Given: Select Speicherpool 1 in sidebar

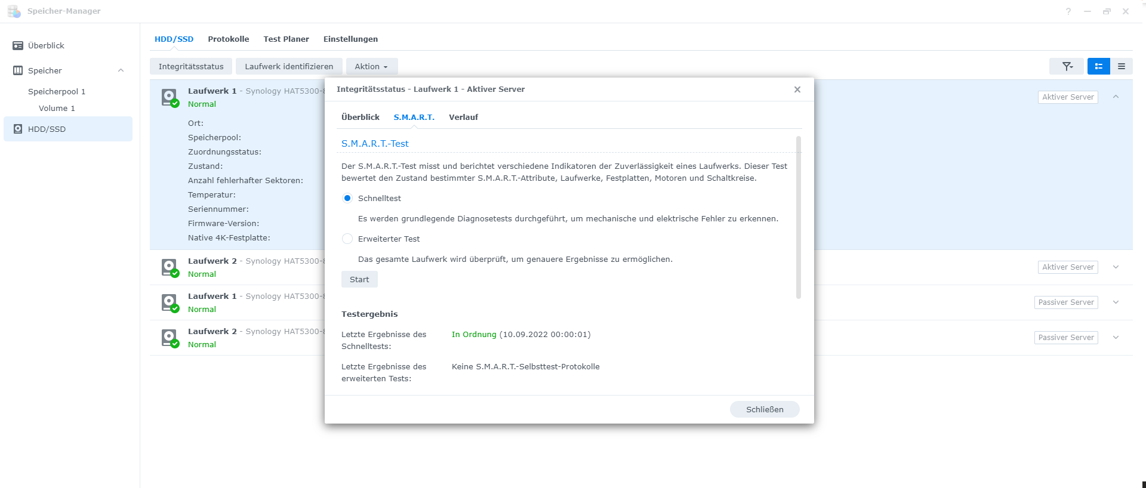Looking at the screenshot, I should (57, 91).
